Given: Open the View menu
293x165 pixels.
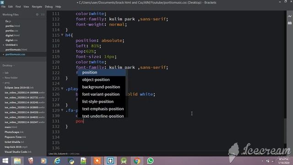Looking at the screenshot, I should 26,6.
